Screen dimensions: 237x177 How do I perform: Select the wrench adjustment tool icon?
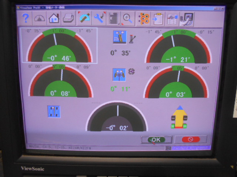99,18
